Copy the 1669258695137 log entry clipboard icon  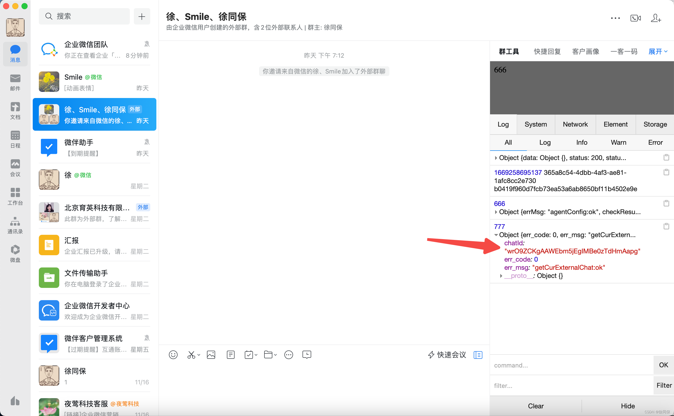[666, 172]
